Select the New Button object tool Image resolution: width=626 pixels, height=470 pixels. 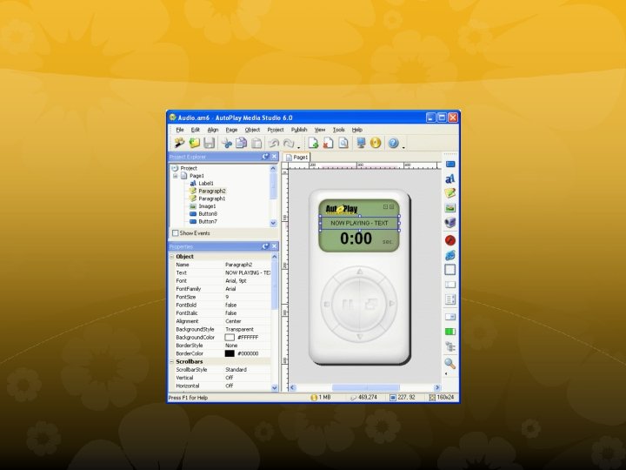click(450, 164)
